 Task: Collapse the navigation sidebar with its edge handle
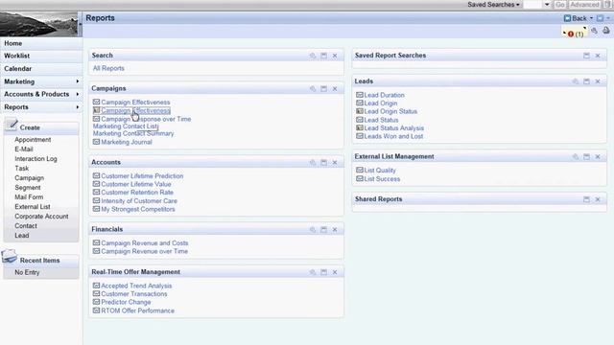(x=80, y=24)
